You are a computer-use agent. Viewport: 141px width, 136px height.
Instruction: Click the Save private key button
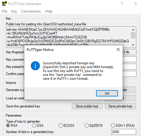click(x=120, y=106)
